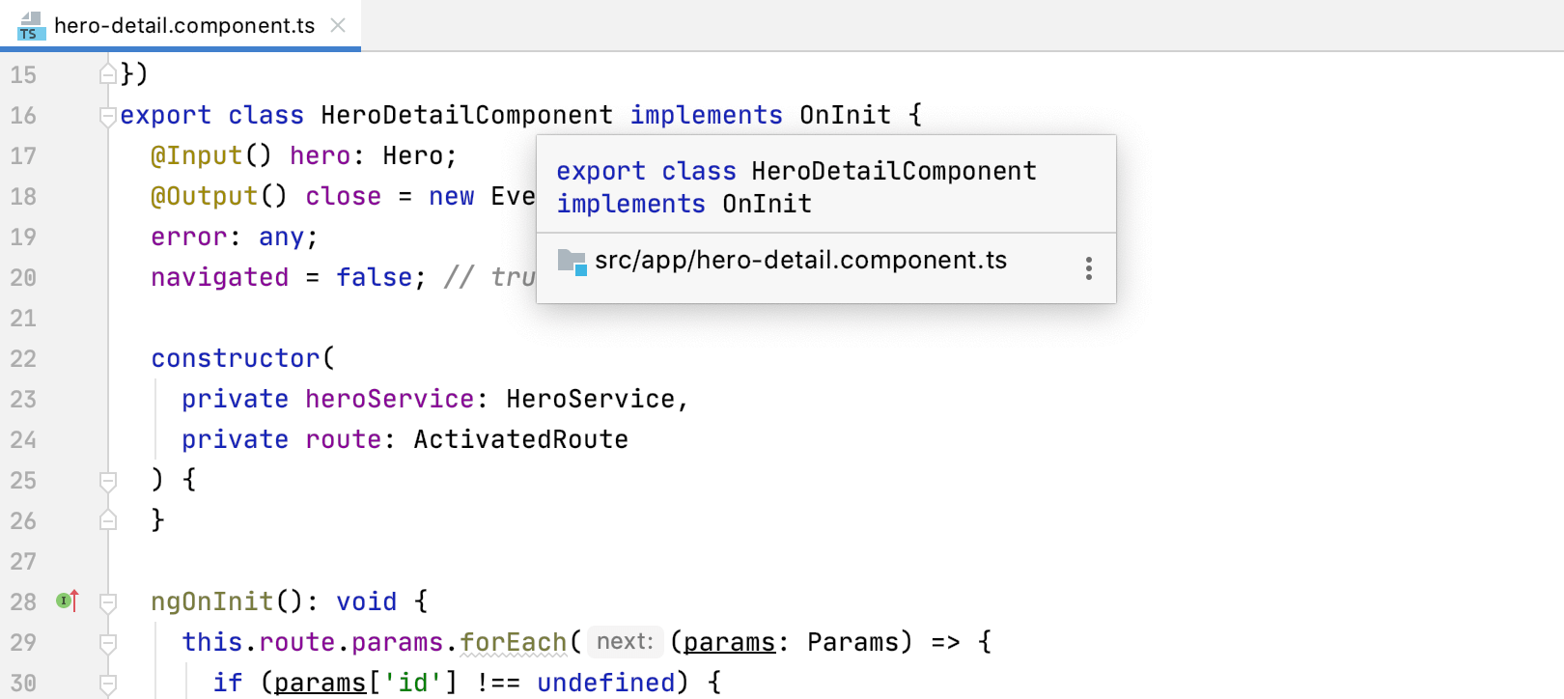
Task: Click the @Output decorator on line 18
Action: [x=204, y=196]
